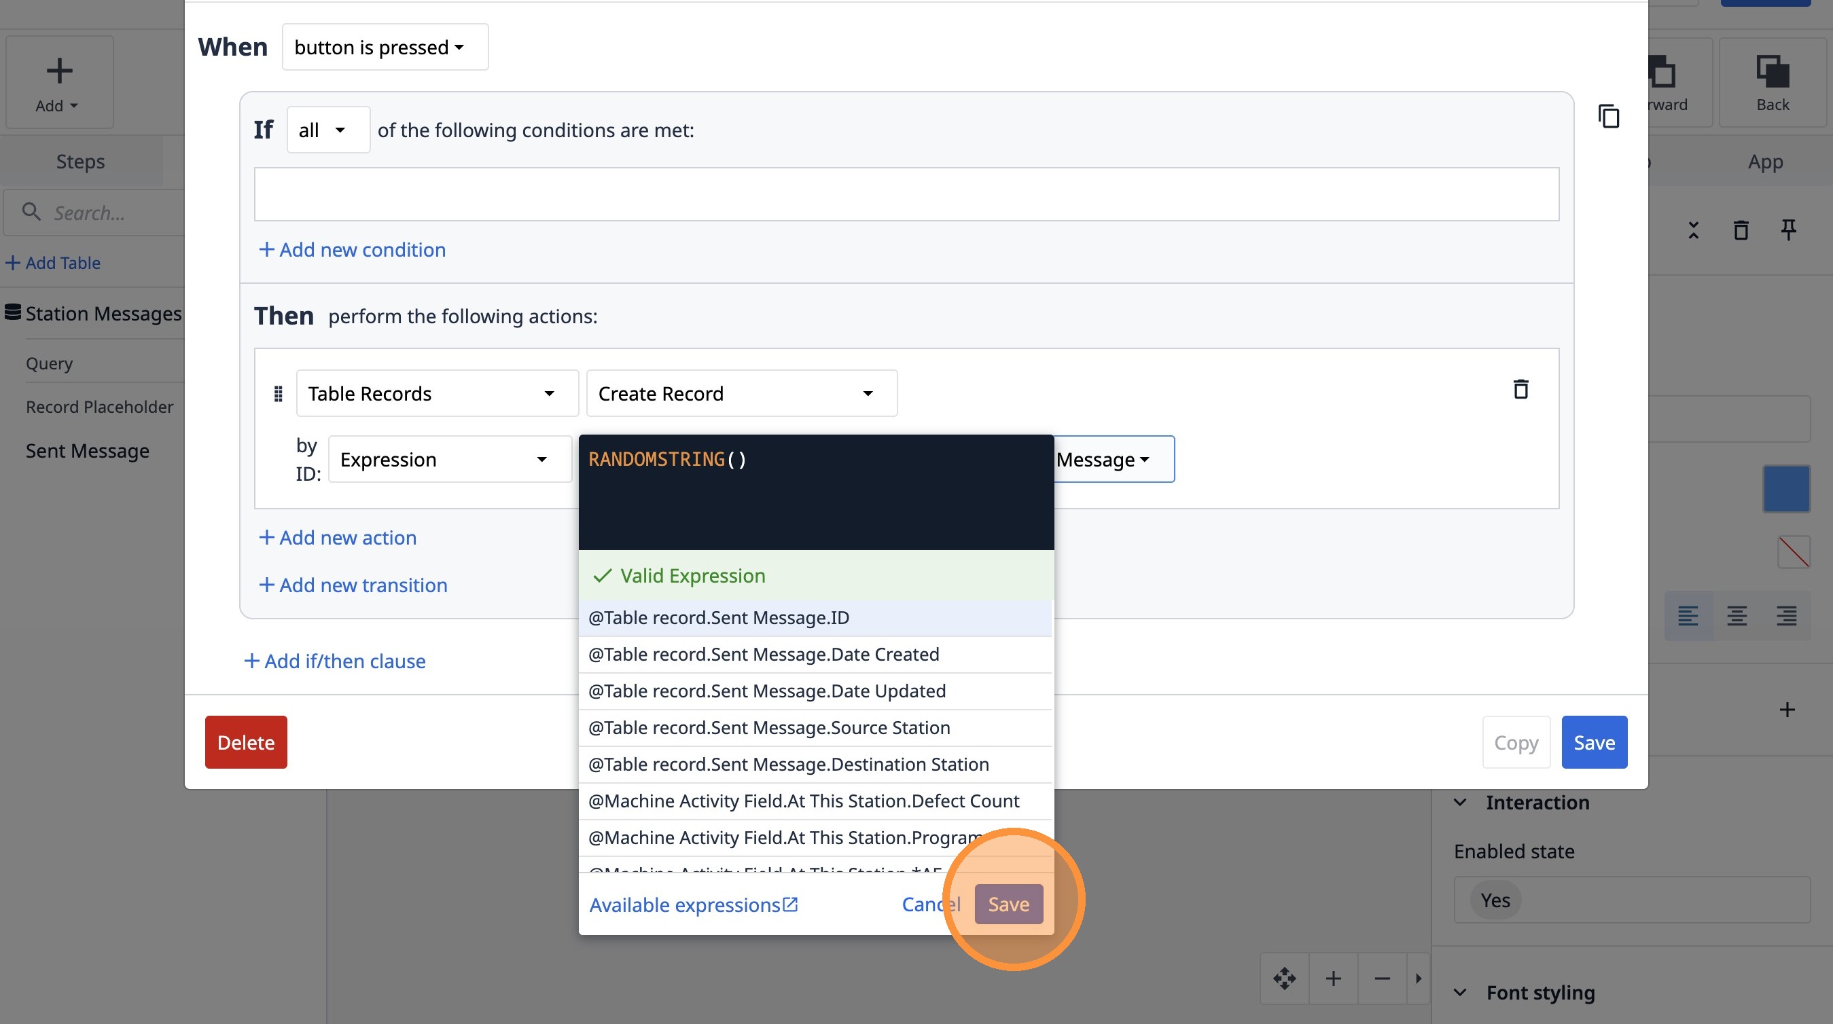
Task: Select center text alignment icon
Action: (1737, 615)
